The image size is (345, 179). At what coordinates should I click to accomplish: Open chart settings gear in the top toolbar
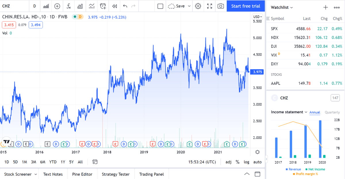(198, 6)
